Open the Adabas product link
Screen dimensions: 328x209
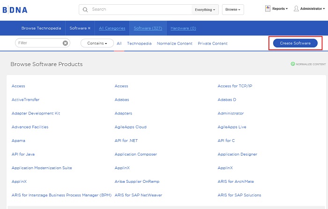(x=122, y=100)
